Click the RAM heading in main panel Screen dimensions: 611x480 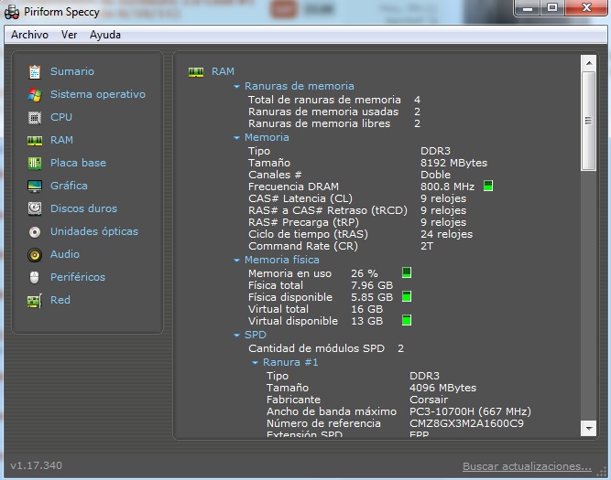[223, 71]
